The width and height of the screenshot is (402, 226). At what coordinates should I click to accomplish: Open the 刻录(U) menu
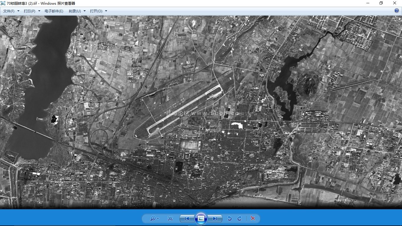tap(75, 11)
